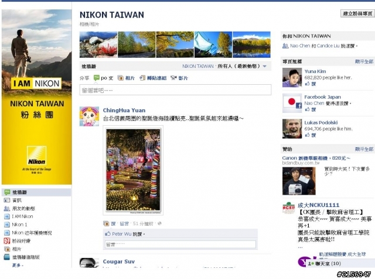
Task: Open the red plant rocks cover photo
Action: coord(98,44)
